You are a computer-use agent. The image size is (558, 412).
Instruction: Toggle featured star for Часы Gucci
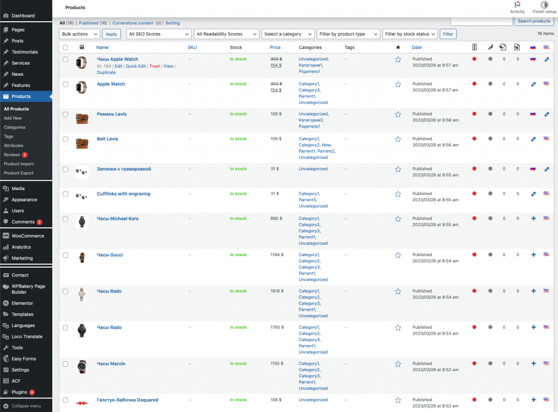(x=398, y=255)
